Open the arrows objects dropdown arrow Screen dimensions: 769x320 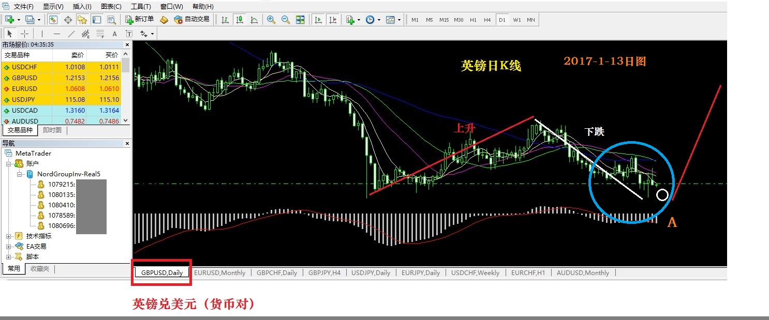(152, 34)
